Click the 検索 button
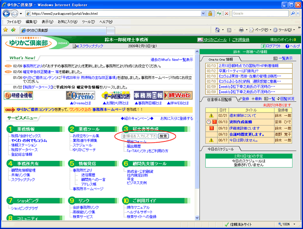The image size is (303, 229). point(163,136)
